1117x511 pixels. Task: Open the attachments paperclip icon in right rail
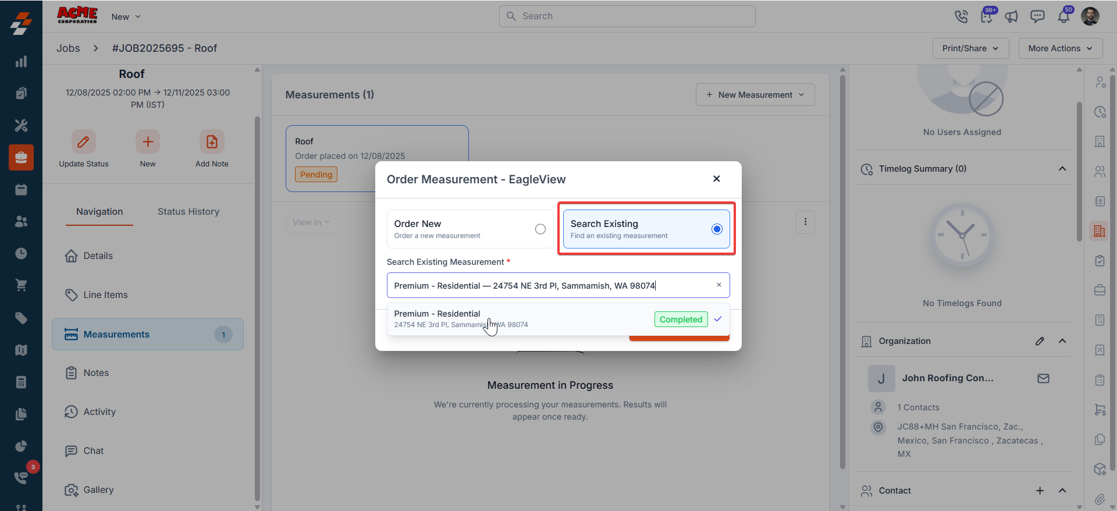pyautogui.click(x=1100, y=499)
